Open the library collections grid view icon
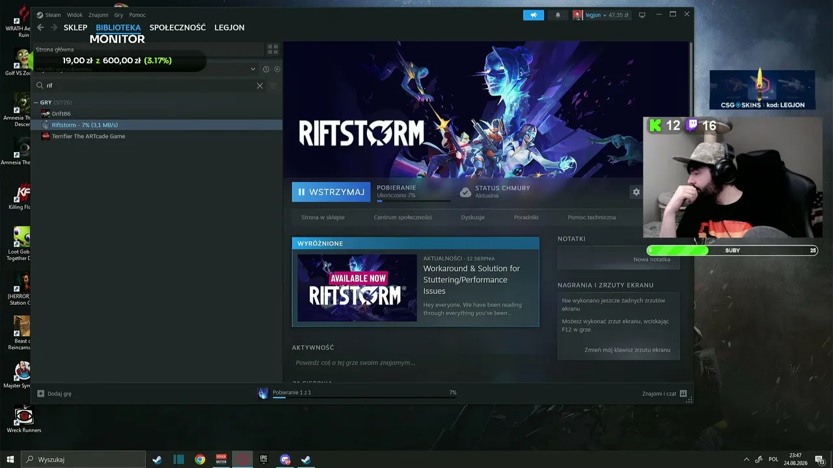The height and width of the screenshot is (468, 833). click(x=273, y=49)
